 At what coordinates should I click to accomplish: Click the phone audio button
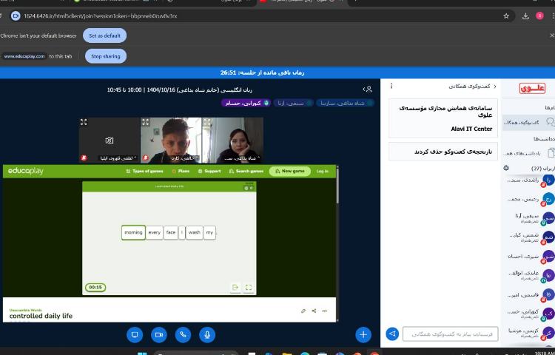click(183, 334)
